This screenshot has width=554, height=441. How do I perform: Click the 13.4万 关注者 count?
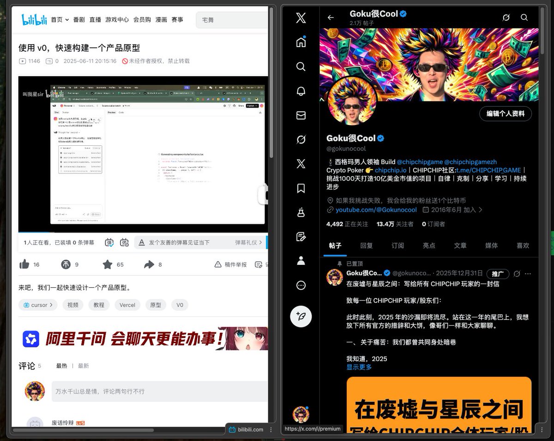395,224
